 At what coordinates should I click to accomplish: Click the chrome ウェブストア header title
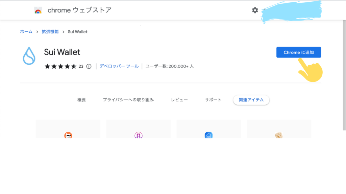pos(80,10)
